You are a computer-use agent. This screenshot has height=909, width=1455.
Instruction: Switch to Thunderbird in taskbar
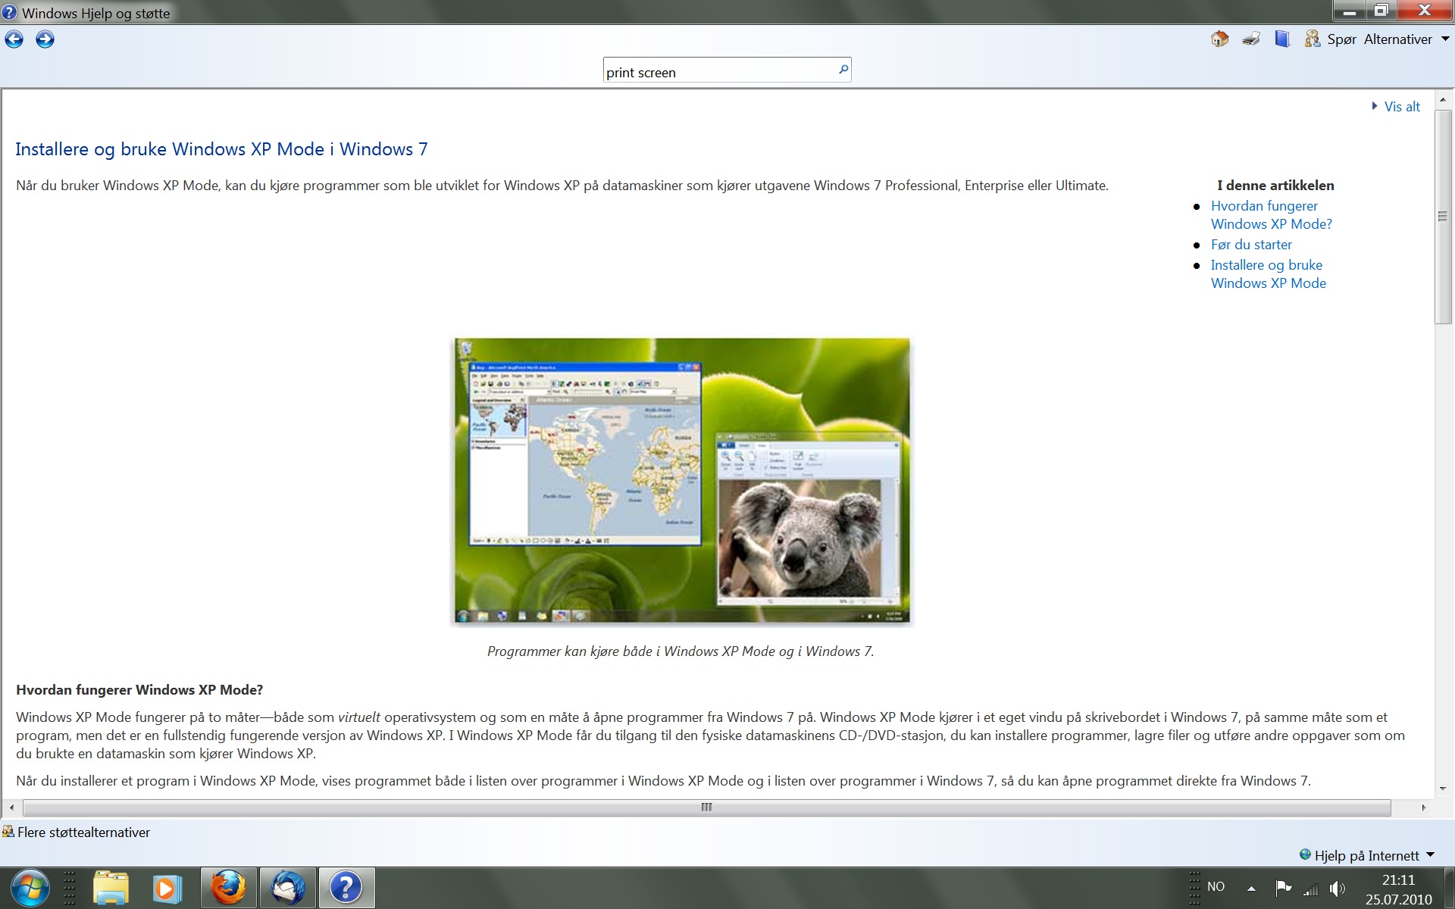[287, 888]
